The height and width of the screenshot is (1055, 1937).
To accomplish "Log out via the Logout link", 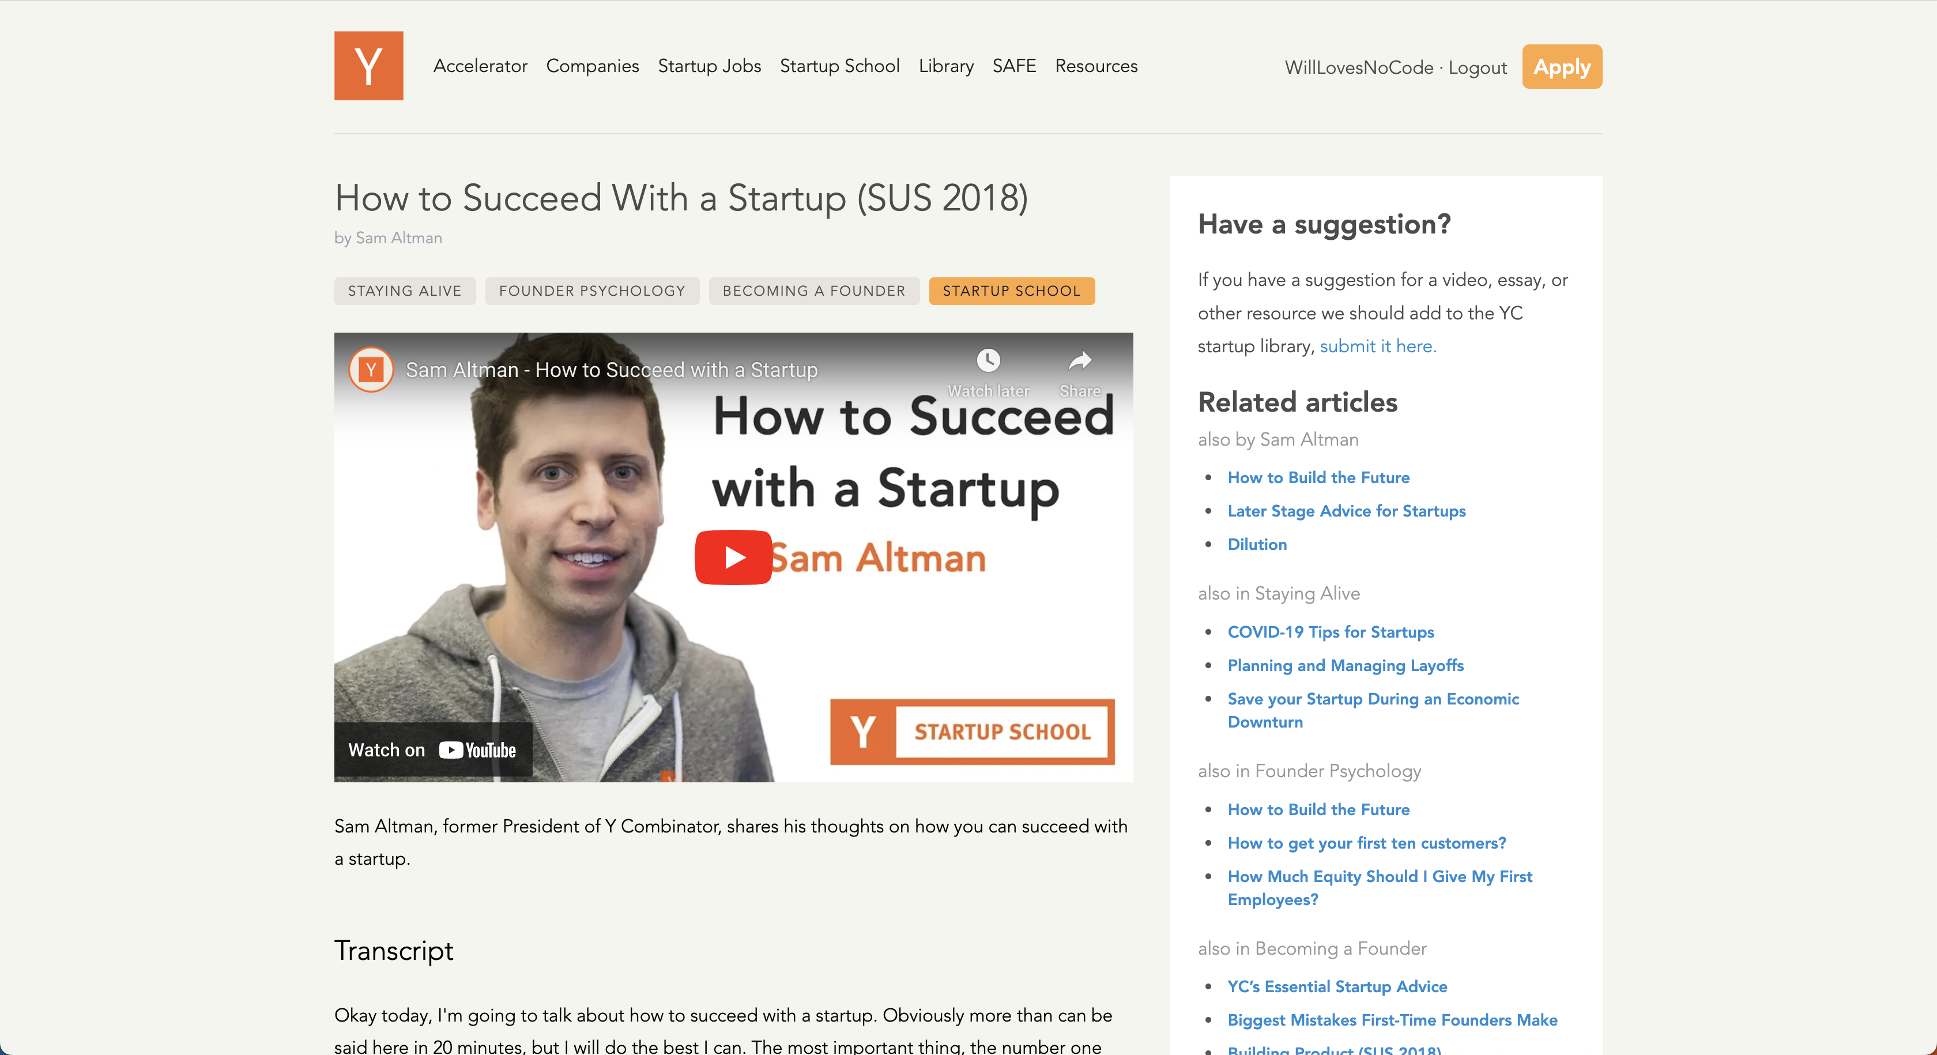I will click(x=1477, y=67).
